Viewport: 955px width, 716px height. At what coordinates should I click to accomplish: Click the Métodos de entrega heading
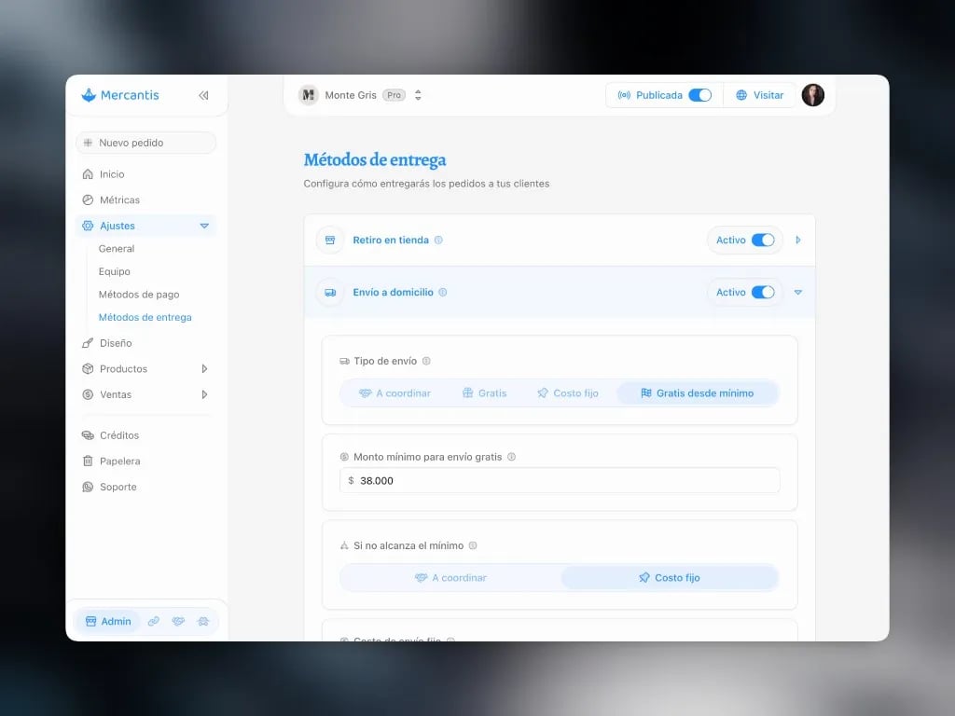(375, 160)
